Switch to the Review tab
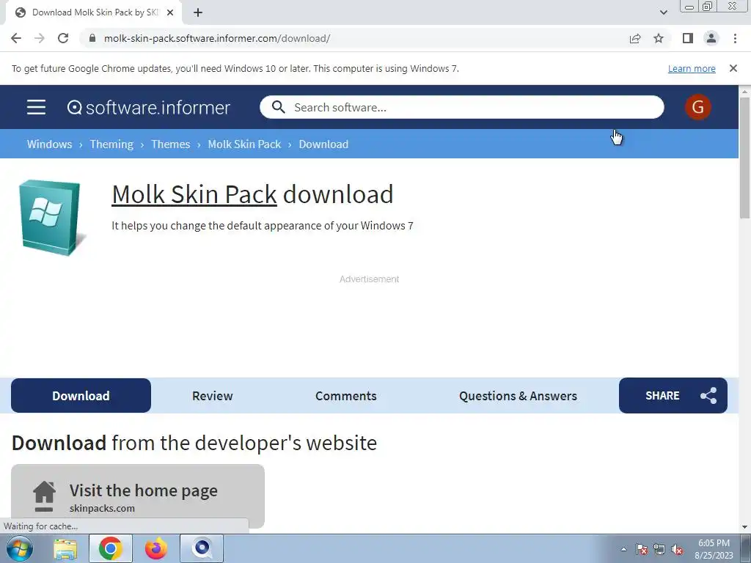This screenshot has height=563, width=751. coord(212,395)
